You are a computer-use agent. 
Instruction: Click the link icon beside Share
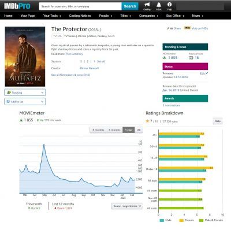coord(168,28)
